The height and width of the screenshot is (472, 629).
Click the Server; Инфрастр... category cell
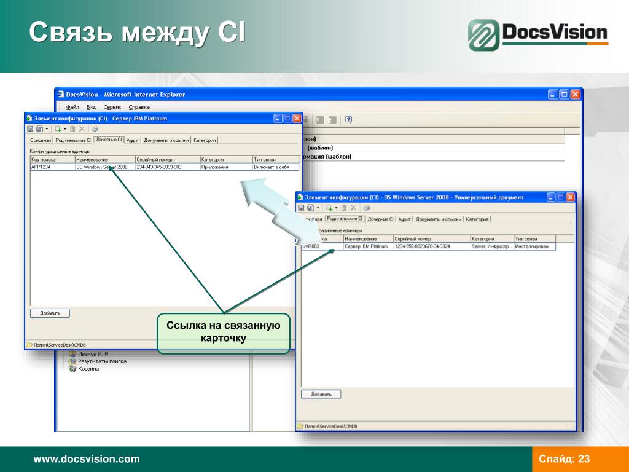(x=492, y=246)
